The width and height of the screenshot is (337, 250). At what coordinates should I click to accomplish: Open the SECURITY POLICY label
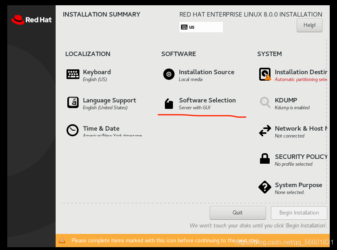[301, 157]
